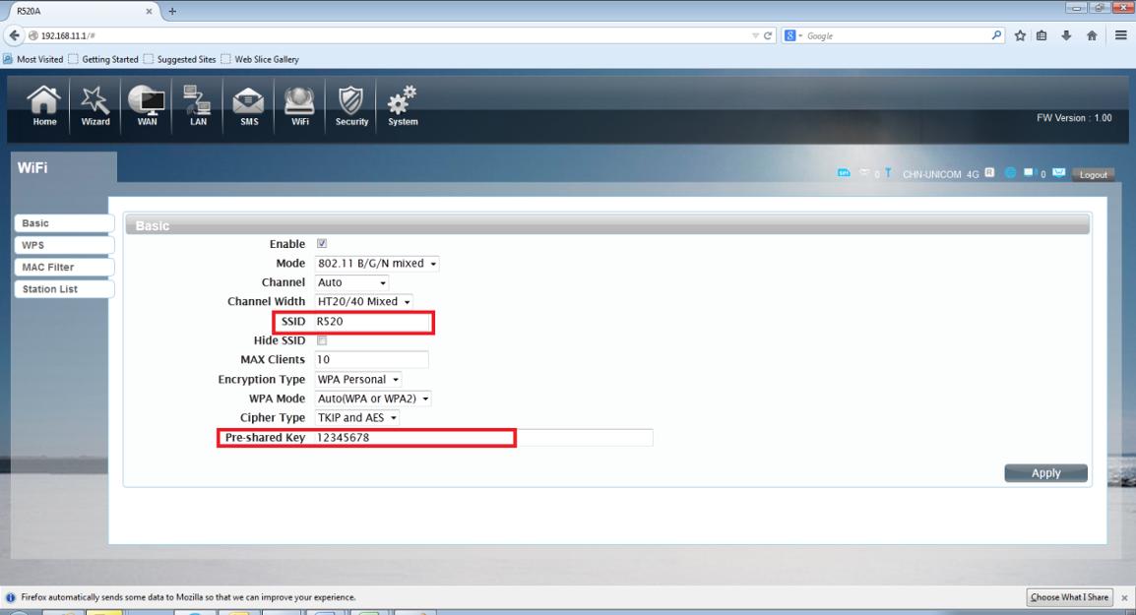Open the Firefox hamburger menu
Screen dimensions: 1136x615
pos(1120,35)
